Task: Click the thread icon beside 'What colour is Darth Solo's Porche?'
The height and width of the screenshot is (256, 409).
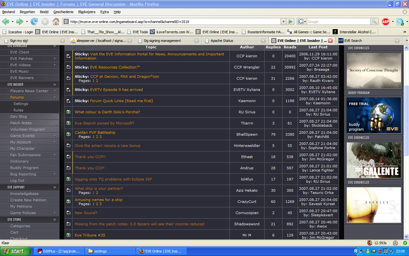Action: 68,112
